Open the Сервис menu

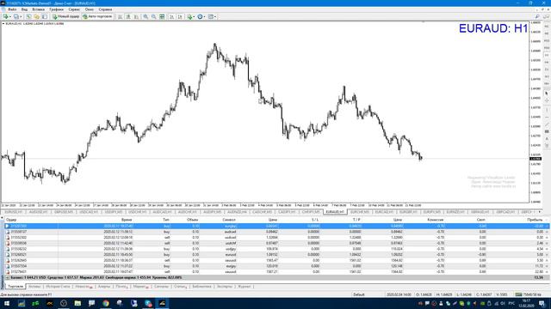click(74, 9)
